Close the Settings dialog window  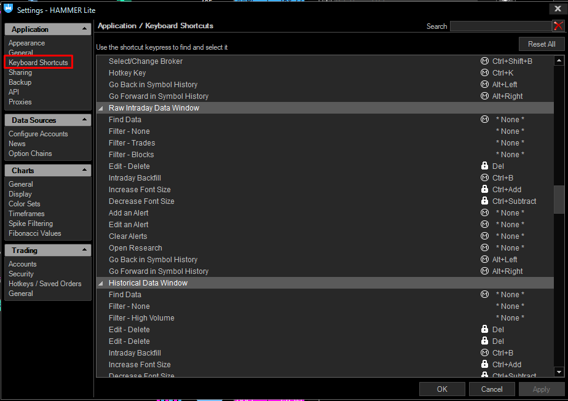point(558,9)
